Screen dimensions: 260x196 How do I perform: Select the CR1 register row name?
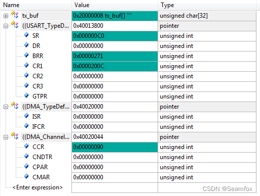coord(38,66)
